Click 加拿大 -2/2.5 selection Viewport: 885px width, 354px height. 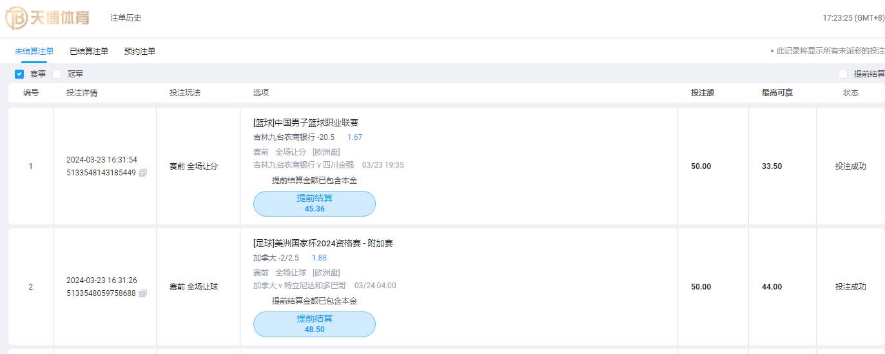276,258
